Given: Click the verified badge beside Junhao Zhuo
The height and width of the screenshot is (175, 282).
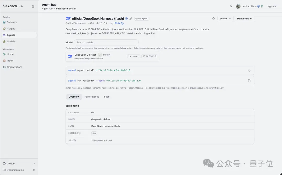Looking at the screenshot, I should coord(258,6).
